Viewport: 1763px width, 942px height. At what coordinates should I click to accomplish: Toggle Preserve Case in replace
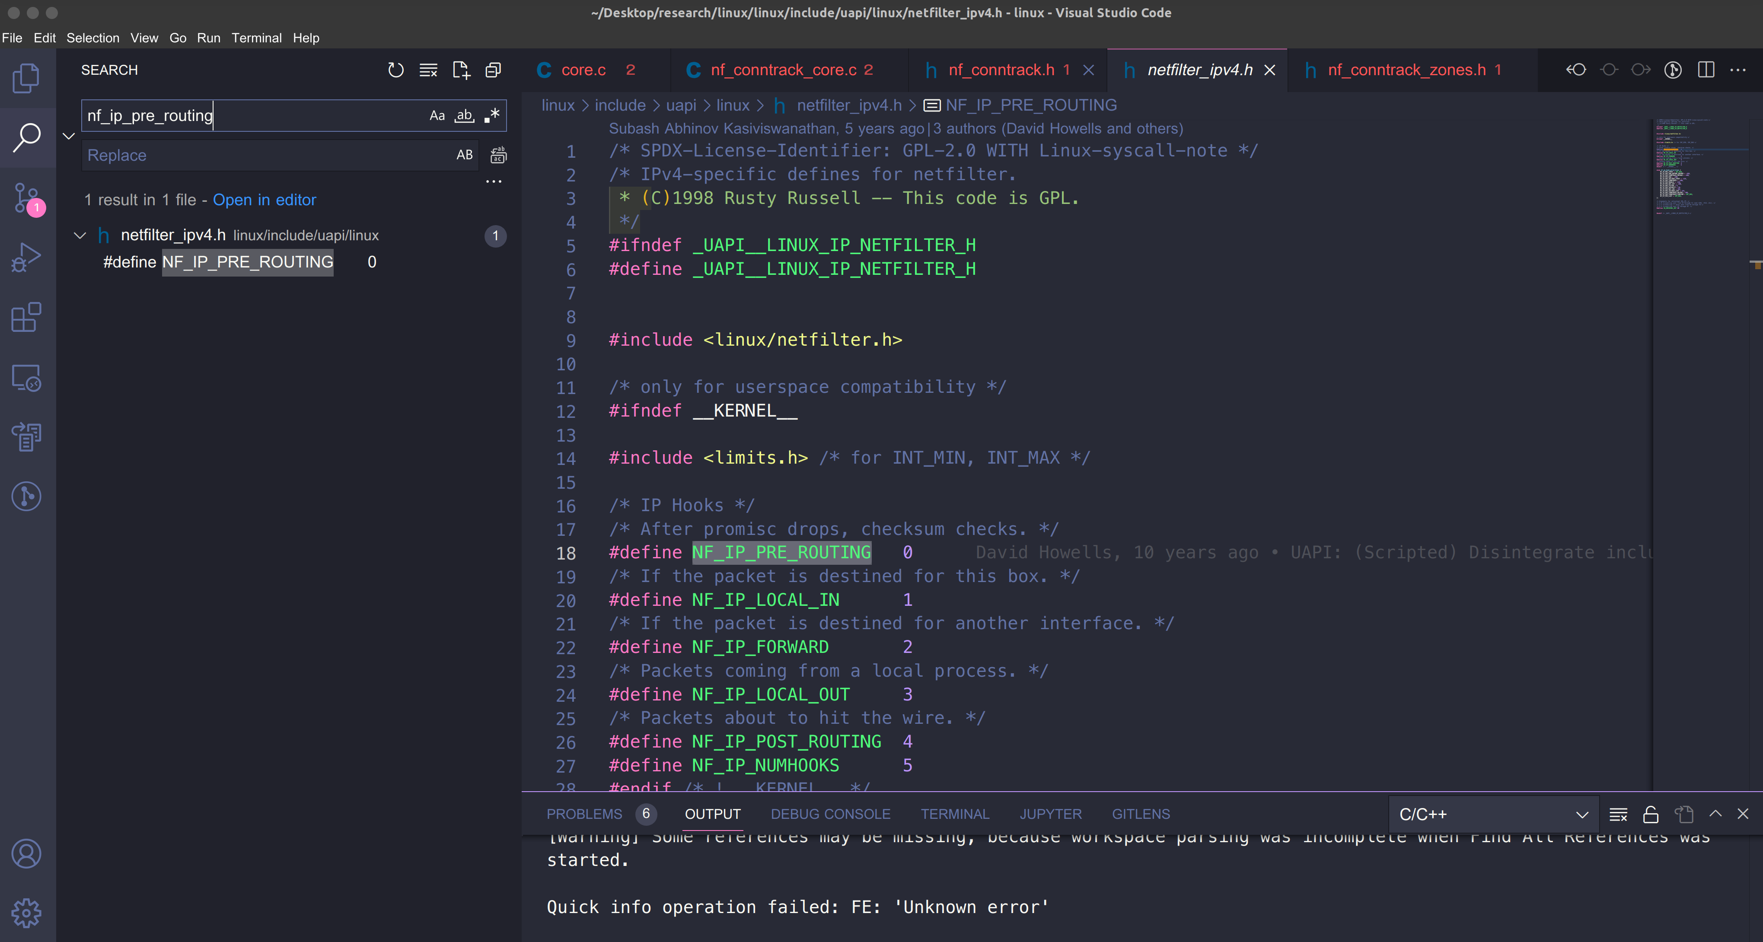point(465,155)
